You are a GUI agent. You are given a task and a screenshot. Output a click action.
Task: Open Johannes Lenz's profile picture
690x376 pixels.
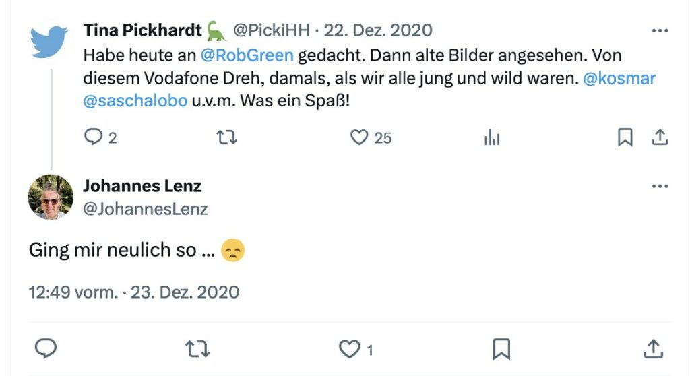(51, 197)
